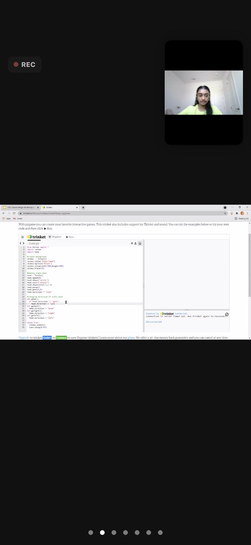Open the Reading list
Image resolution: width=251 pixels, height=545 pixels.
coord(241,218)
